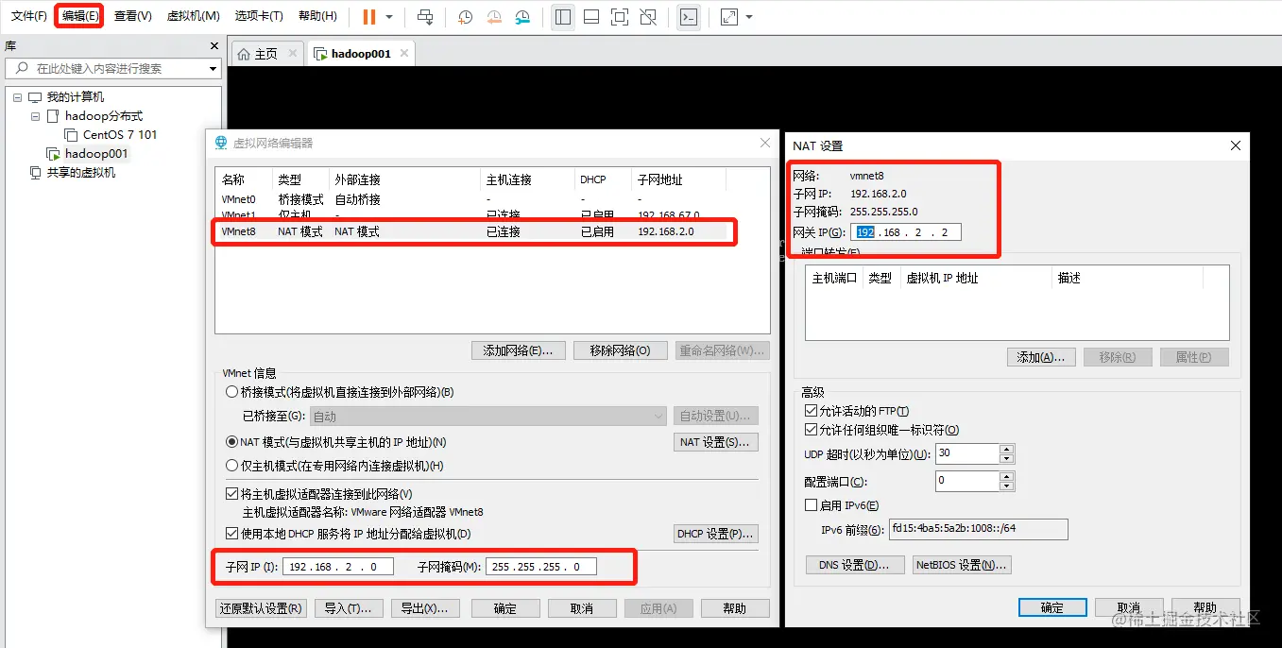Click the 网关 IP field in NAT settings

[x=906, y=232]
